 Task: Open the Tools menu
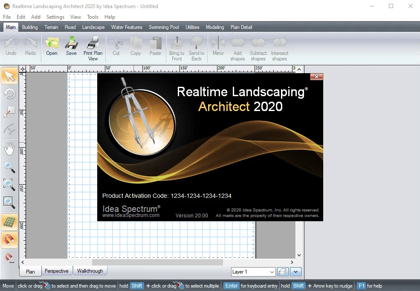click(93, 17)
